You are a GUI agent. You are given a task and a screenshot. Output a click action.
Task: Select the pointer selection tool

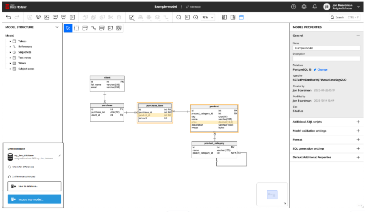[68, 28]
